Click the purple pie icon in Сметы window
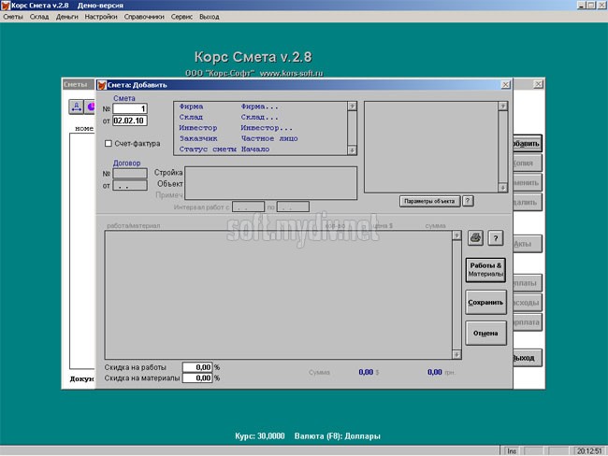Image resolution: width=608 pixels, height=456 pixels. [91, 107]
